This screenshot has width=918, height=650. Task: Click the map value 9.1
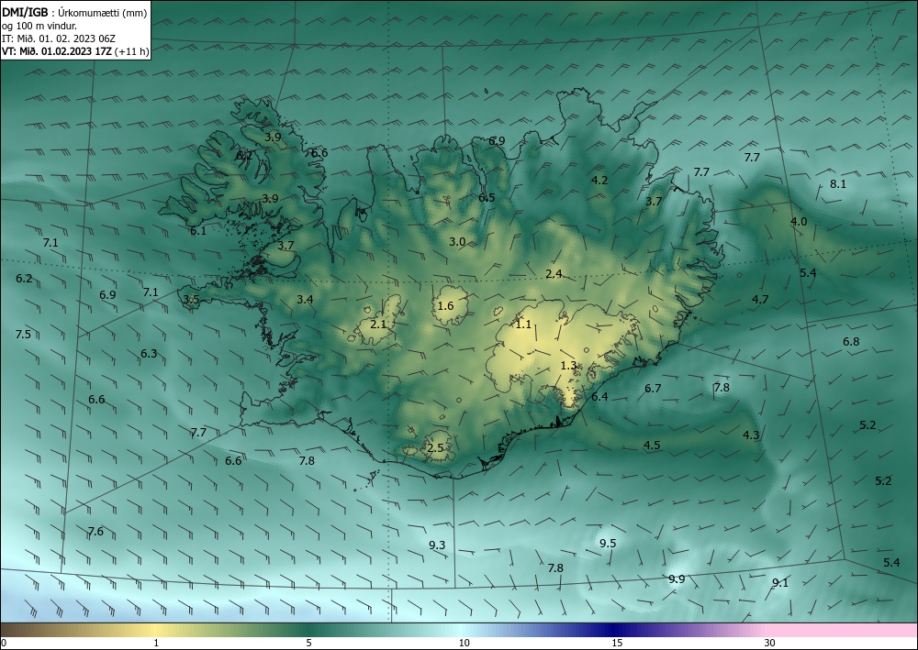(x=779, y=583)
